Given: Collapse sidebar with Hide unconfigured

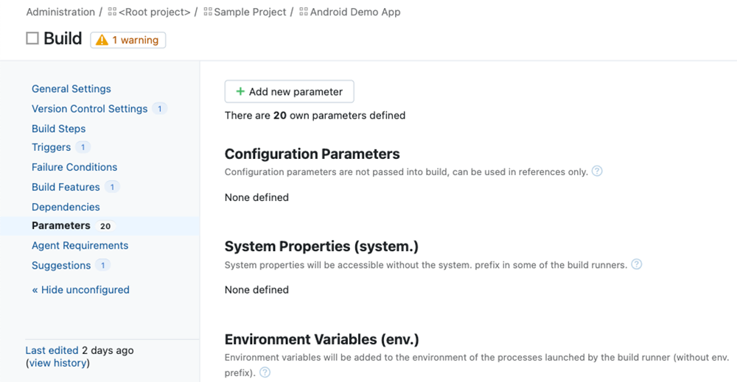Looking at the screenshot, I should pos(80,289).
